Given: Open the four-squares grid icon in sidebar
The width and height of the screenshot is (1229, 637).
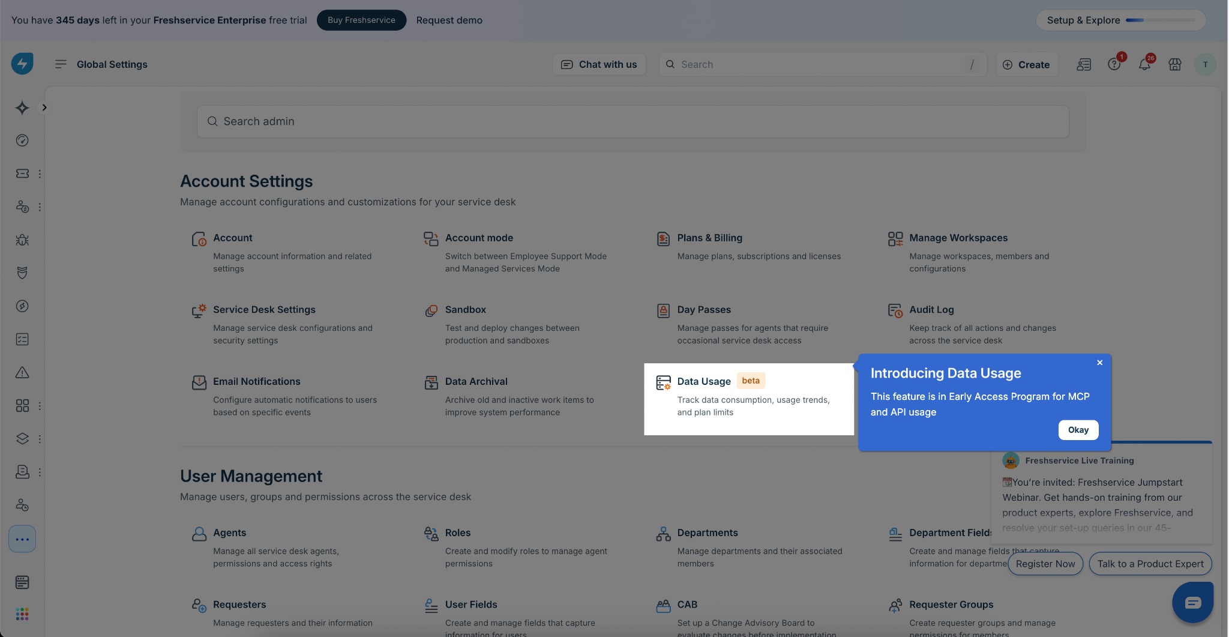Looking at the screenshot, I should point(22,406).
